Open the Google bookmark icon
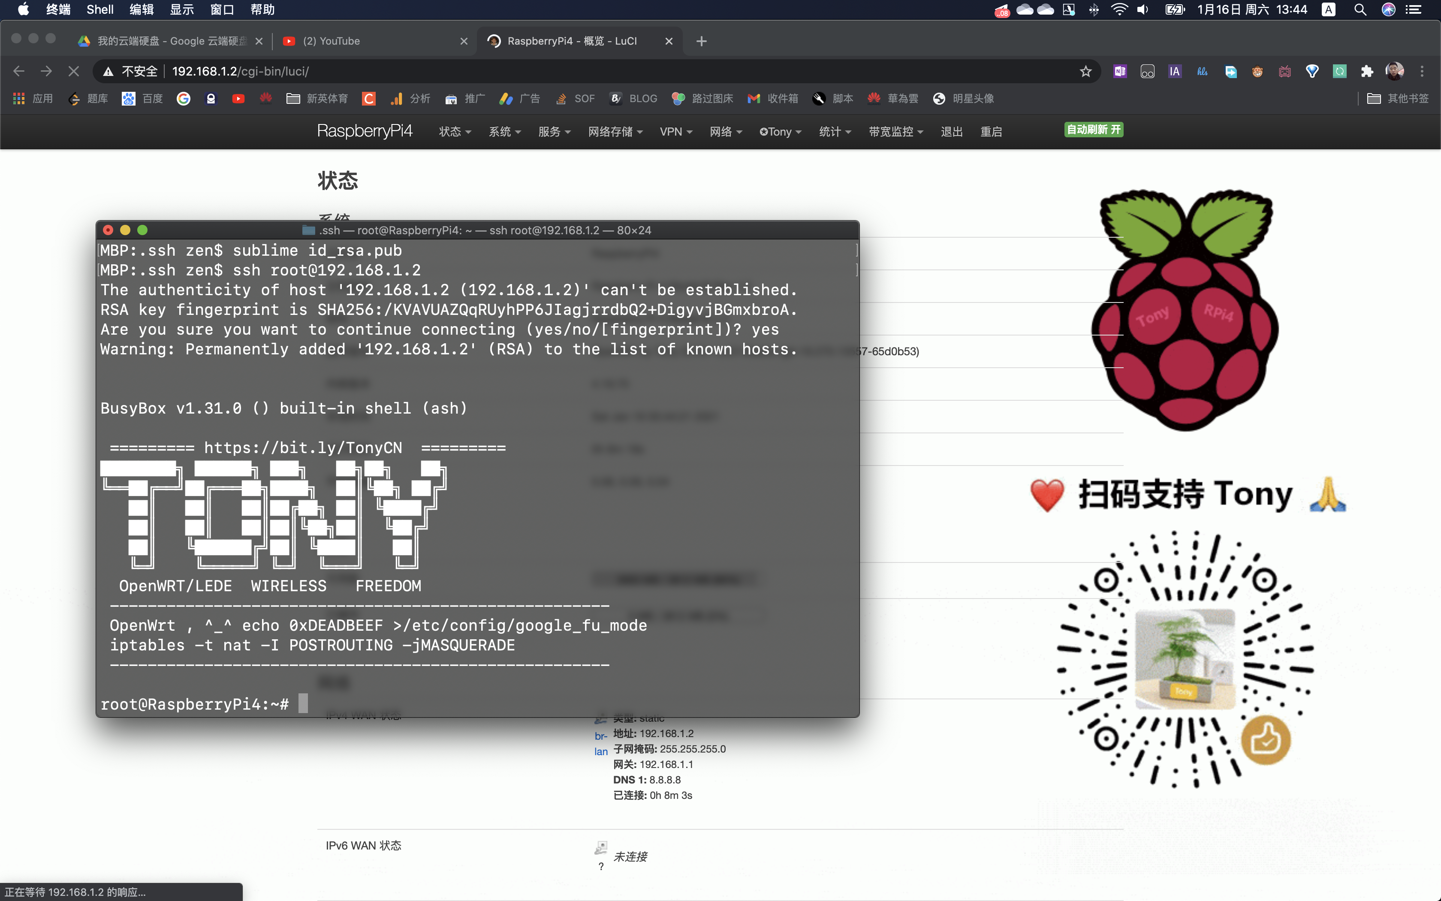1441x901 pixels. point(184,99)
